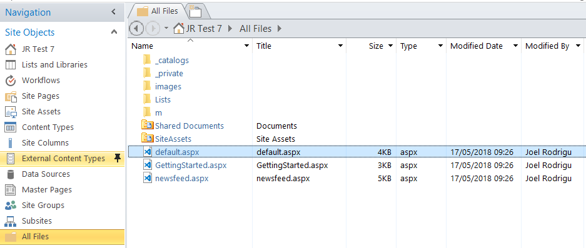This screenshot has height=248, width=586.
Task: Click the Master Pages icon
Action: click(11, 190)
